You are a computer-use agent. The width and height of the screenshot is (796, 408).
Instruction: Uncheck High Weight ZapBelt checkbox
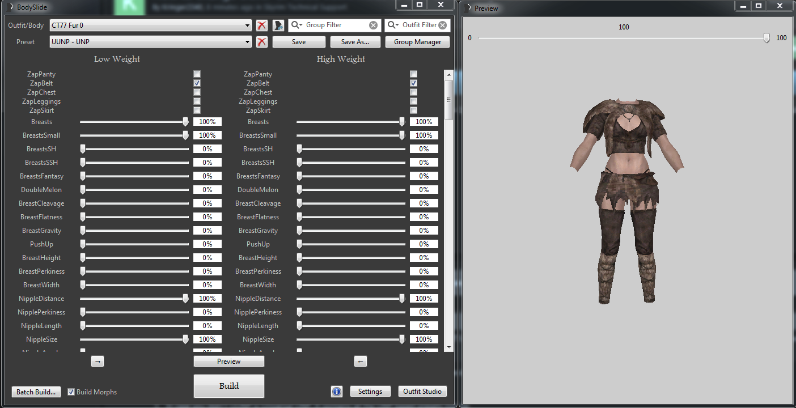414,83
